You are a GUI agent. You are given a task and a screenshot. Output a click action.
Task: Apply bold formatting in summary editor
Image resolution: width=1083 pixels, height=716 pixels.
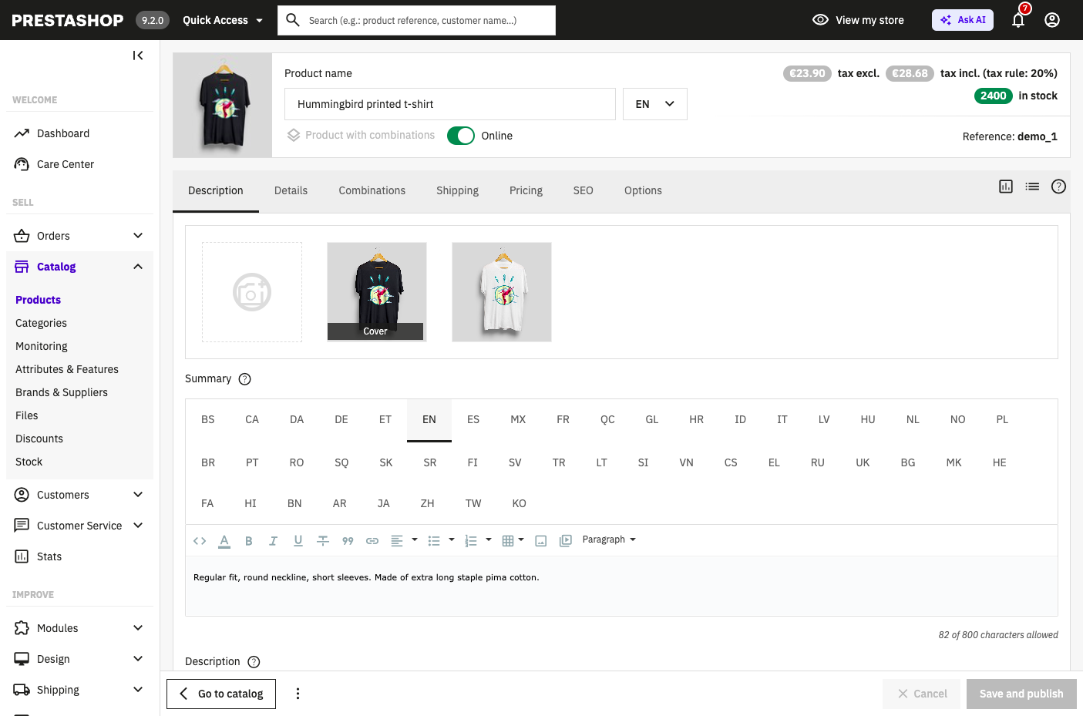point(249,541)
